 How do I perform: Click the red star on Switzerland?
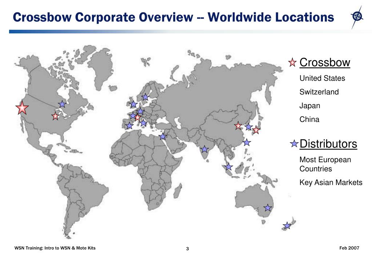tap(137, 117)
